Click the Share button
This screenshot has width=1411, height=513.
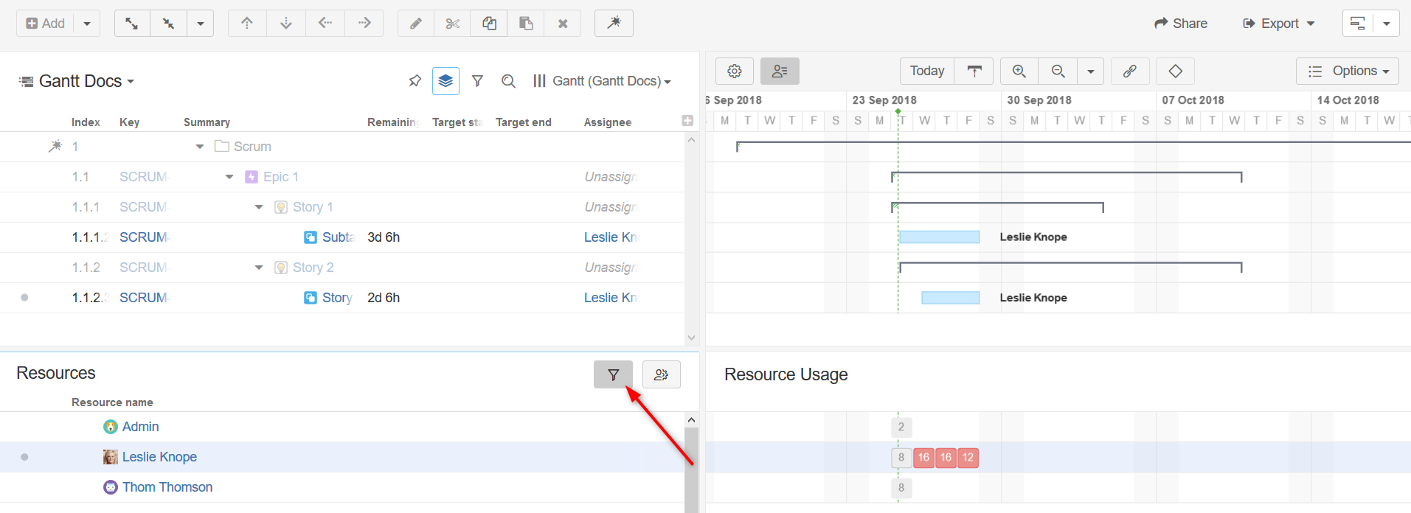point(1181,24)
